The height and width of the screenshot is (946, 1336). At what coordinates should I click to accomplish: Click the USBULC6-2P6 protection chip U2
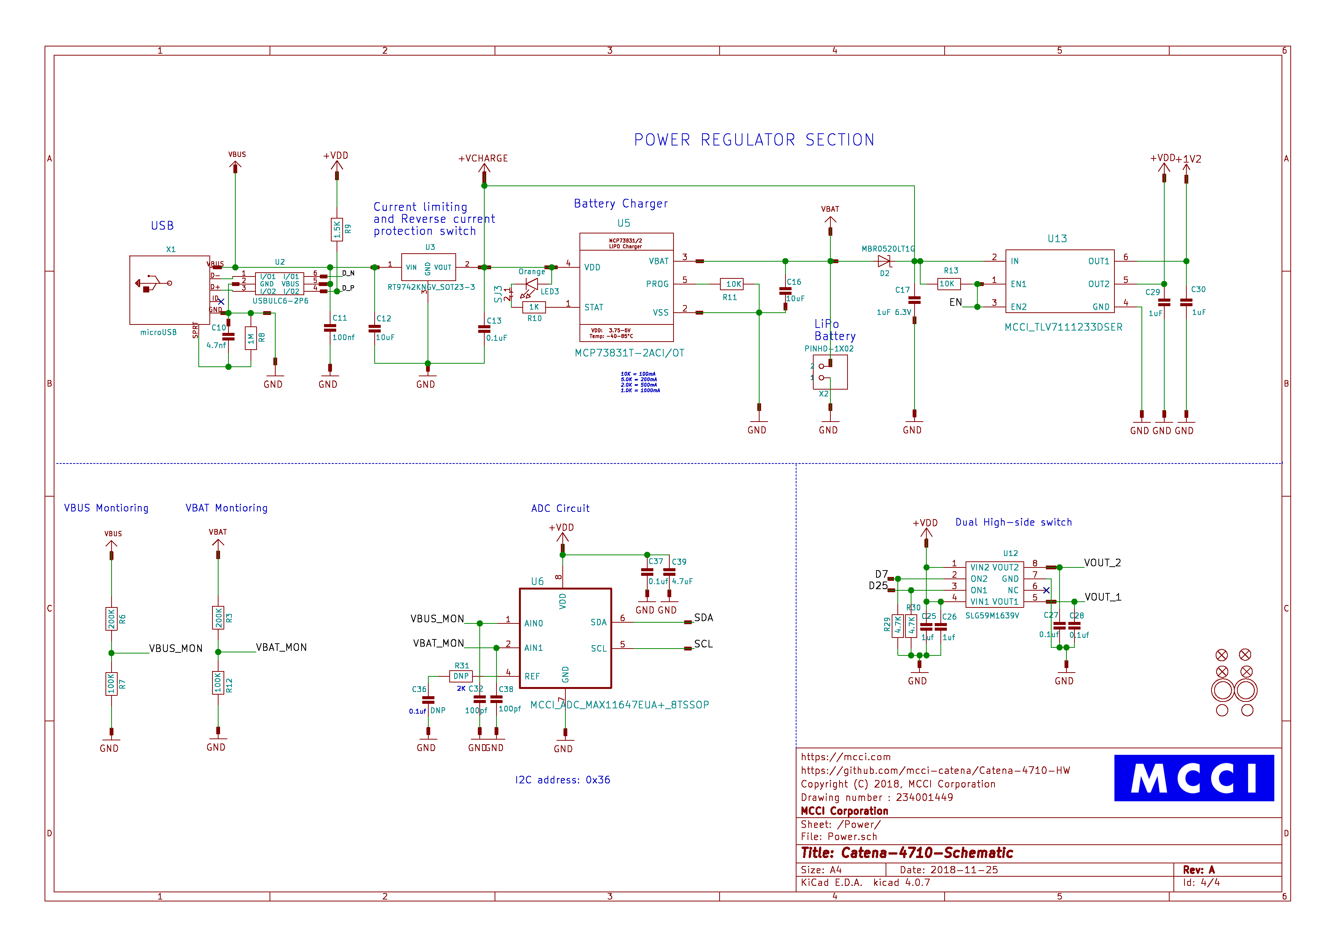click(279, 284)
